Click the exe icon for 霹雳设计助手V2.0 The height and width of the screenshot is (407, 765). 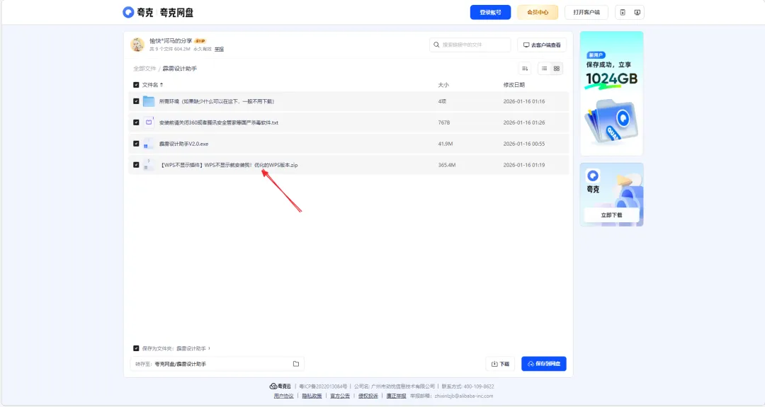click(x=148, y=144)
